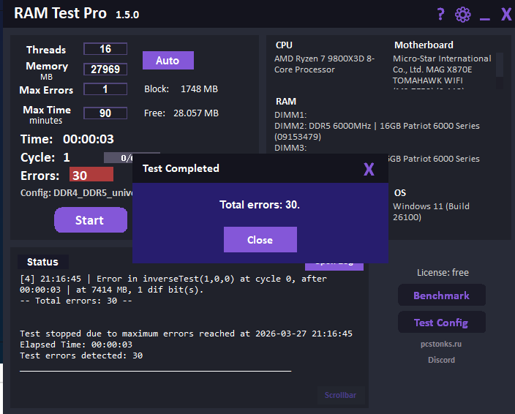Click the 'Config: DDR4_DDR5_univ' label
The height and width of the screenshot is (414, 515).
pyautogui.click(x=76, y=192)
